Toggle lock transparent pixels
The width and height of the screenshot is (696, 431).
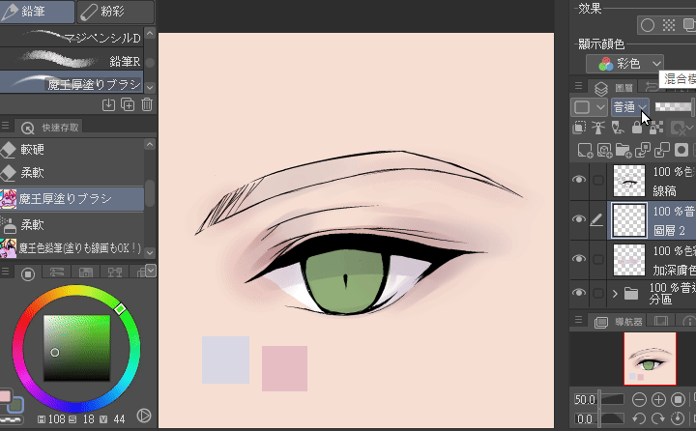pyautogui.click(x=656, y=128)
